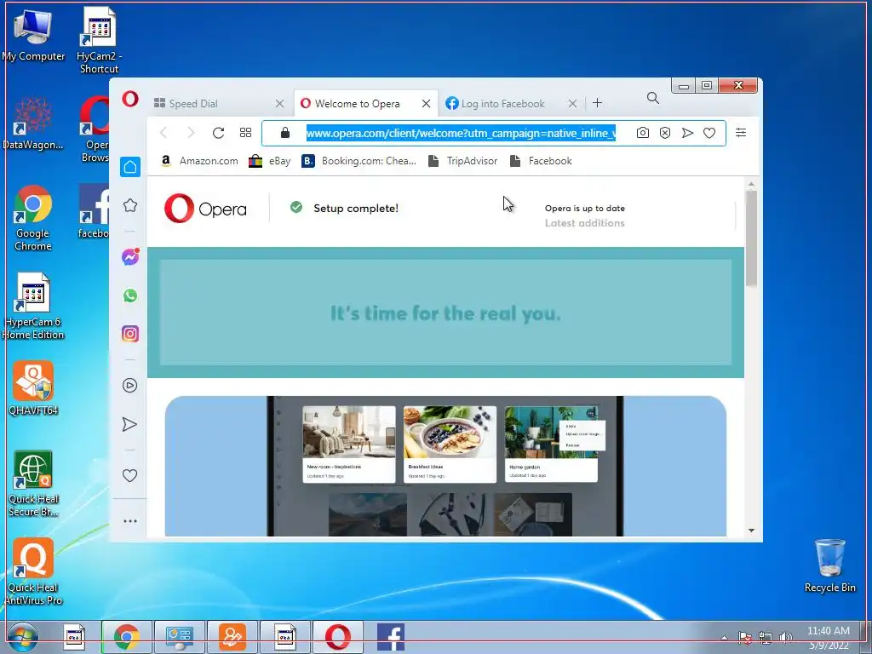Show hidden system tray icons
872x654 pixels.
tap(724, 638)
